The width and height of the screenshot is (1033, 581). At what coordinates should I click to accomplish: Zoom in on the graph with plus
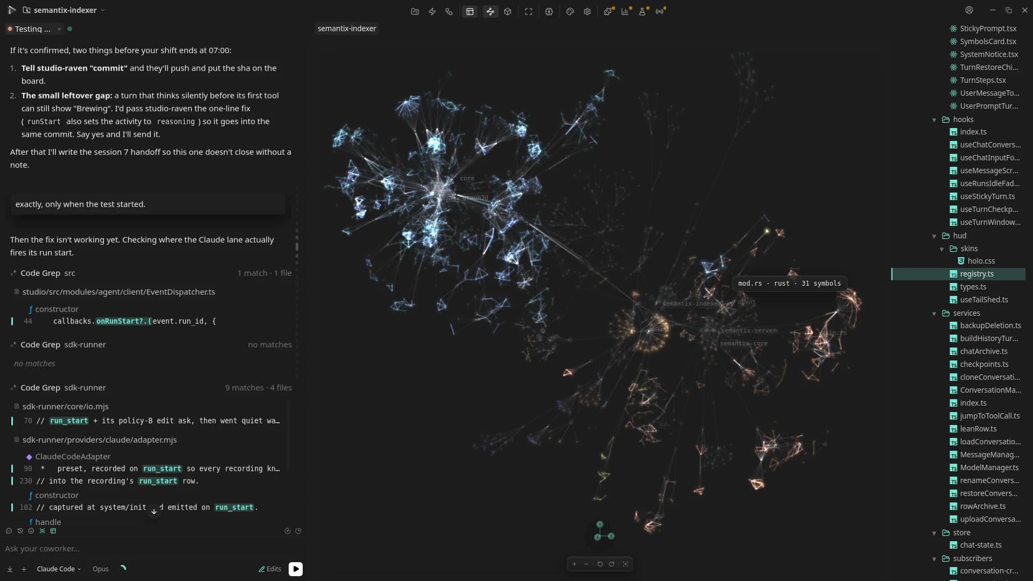[x=574, y=564]
